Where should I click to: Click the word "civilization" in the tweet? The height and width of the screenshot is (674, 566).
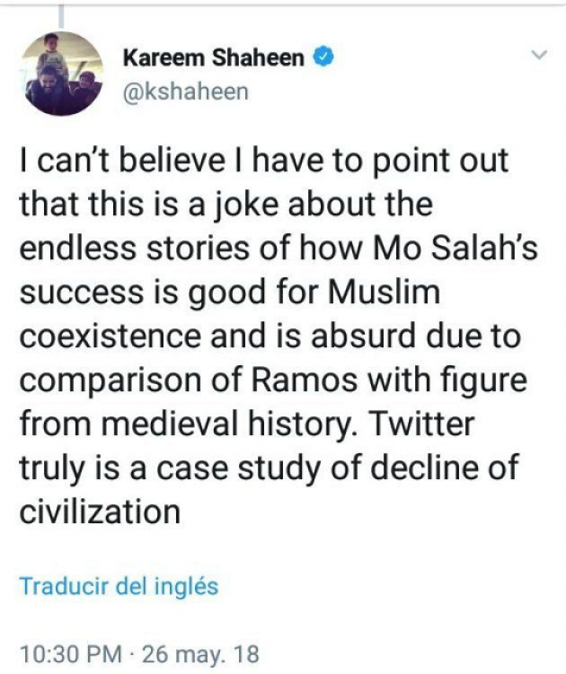(x=99, y=512)
